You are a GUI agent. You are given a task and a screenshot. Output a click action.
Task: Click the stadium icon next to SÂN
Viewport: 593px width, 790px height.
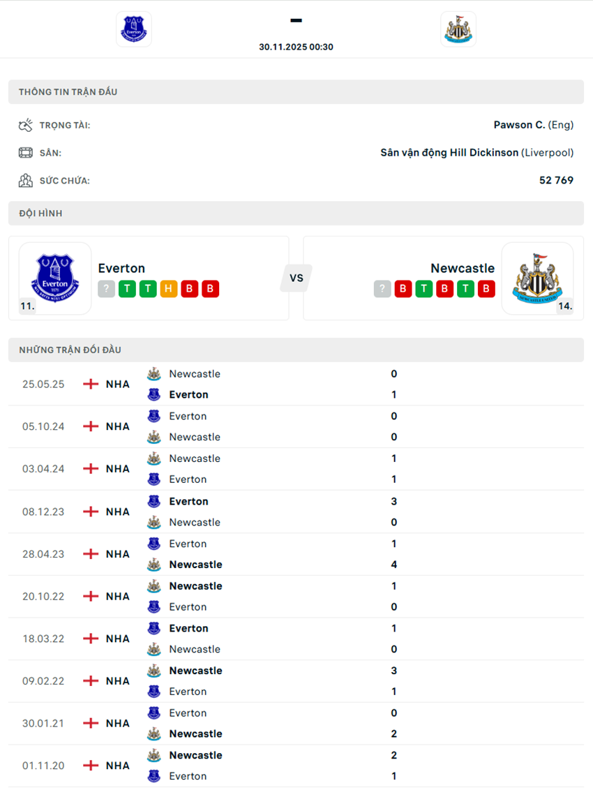25,152
